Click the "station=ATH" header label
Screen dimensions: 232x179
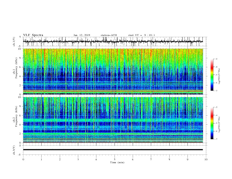coord(109,35)
